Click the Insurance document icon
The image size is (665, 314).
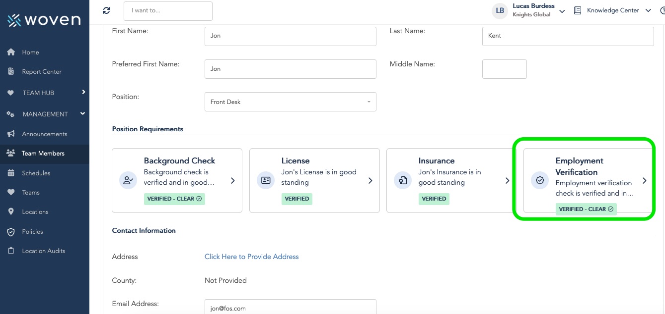click(403, 180)
